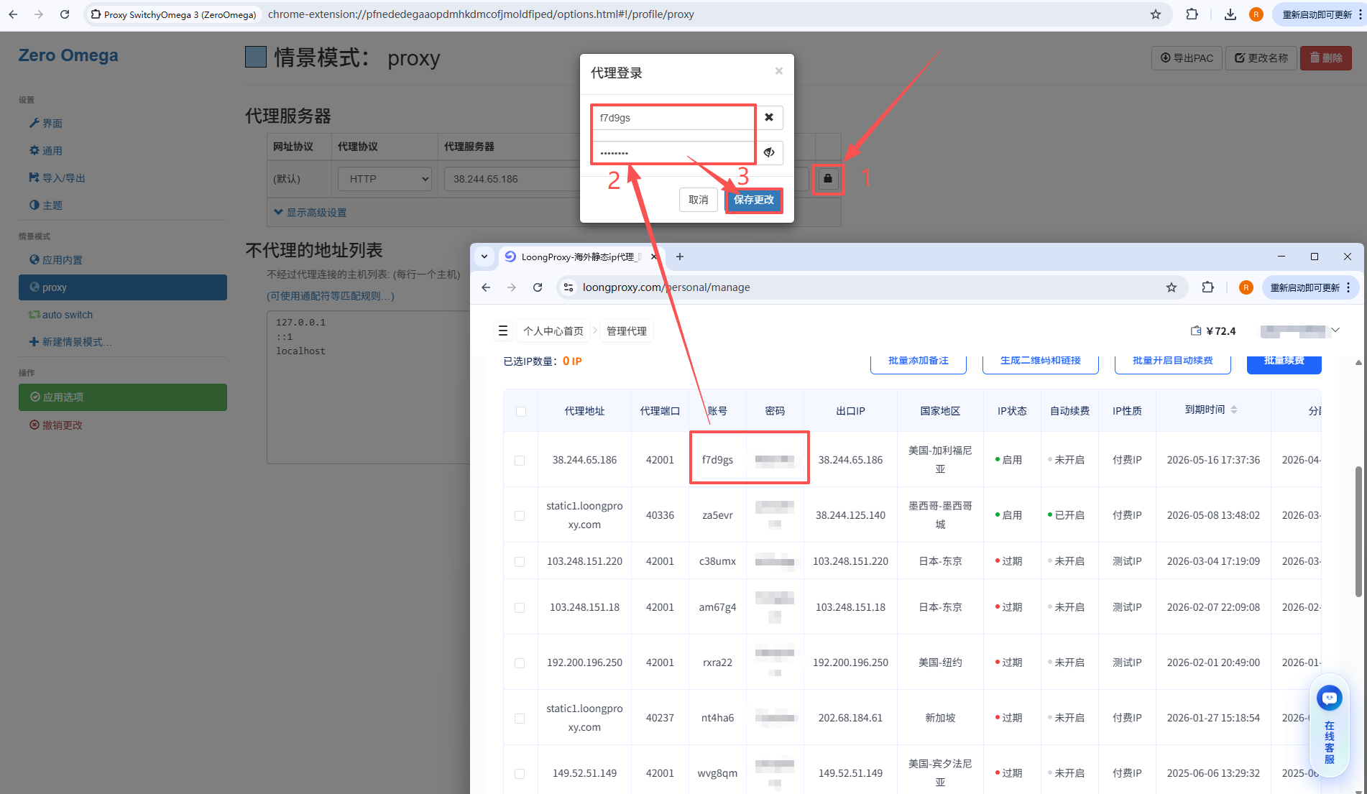Click the username field in login dialog
The image size is (1367, 794).
point(673,118)
